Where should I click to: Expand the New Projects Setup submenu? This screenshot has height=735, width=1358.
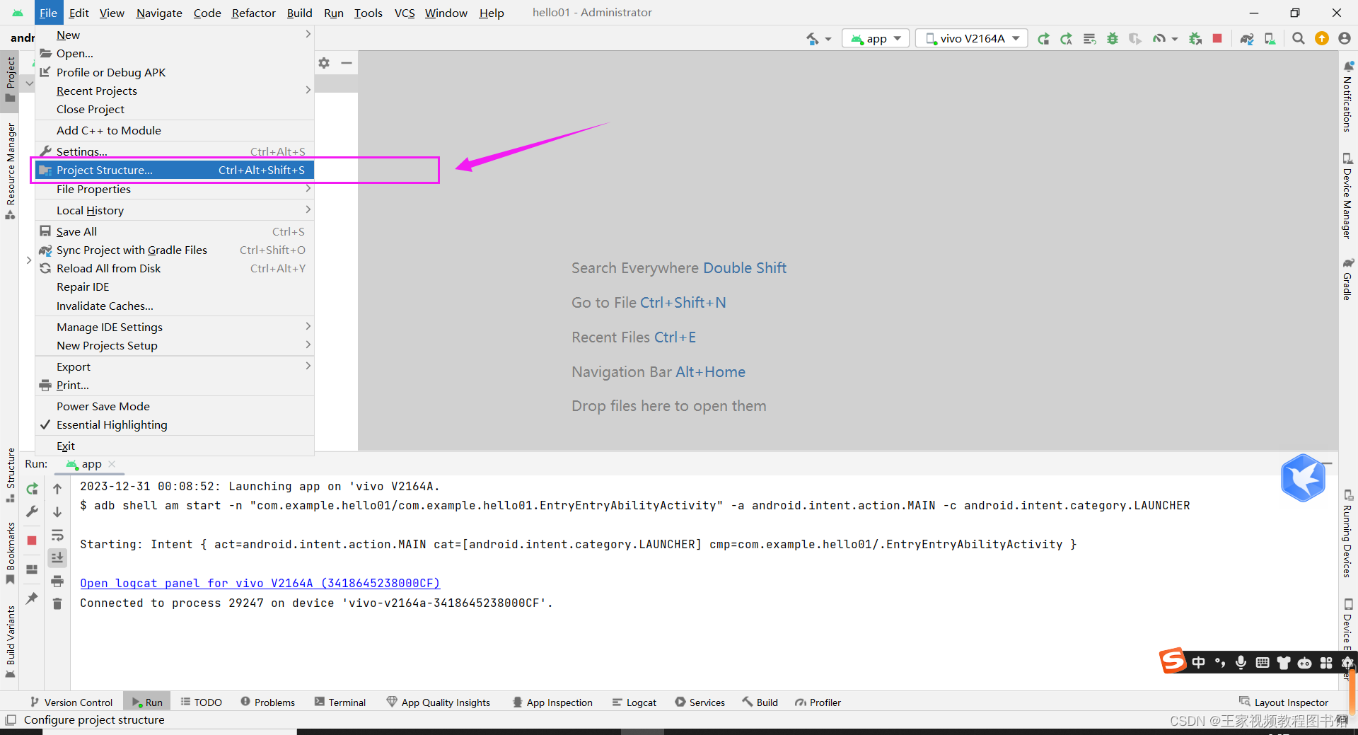(x=175, y=346)
